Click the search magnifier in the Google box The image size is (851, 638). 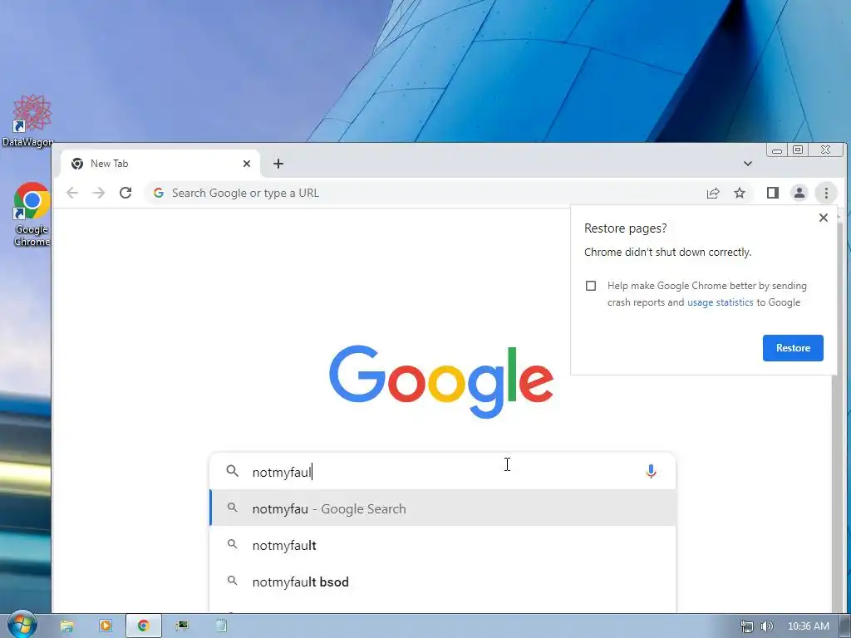point(233,471)
